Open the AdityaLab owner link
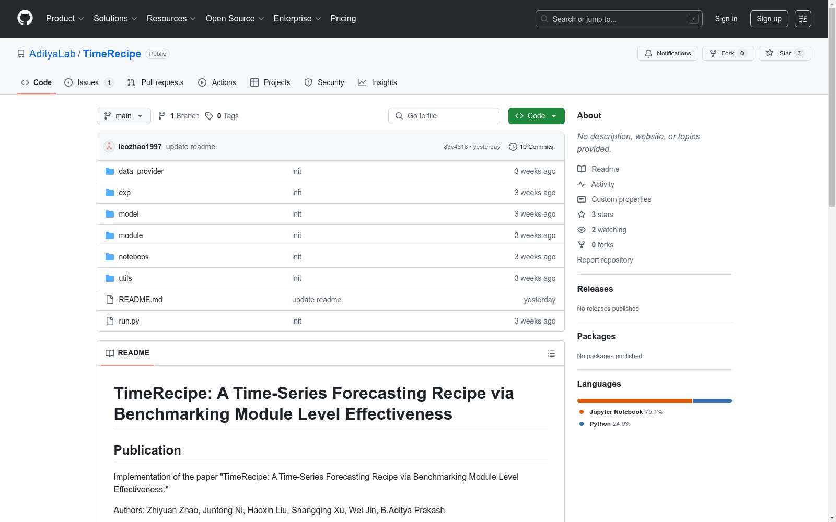836x522 pixels. [52, 54]
